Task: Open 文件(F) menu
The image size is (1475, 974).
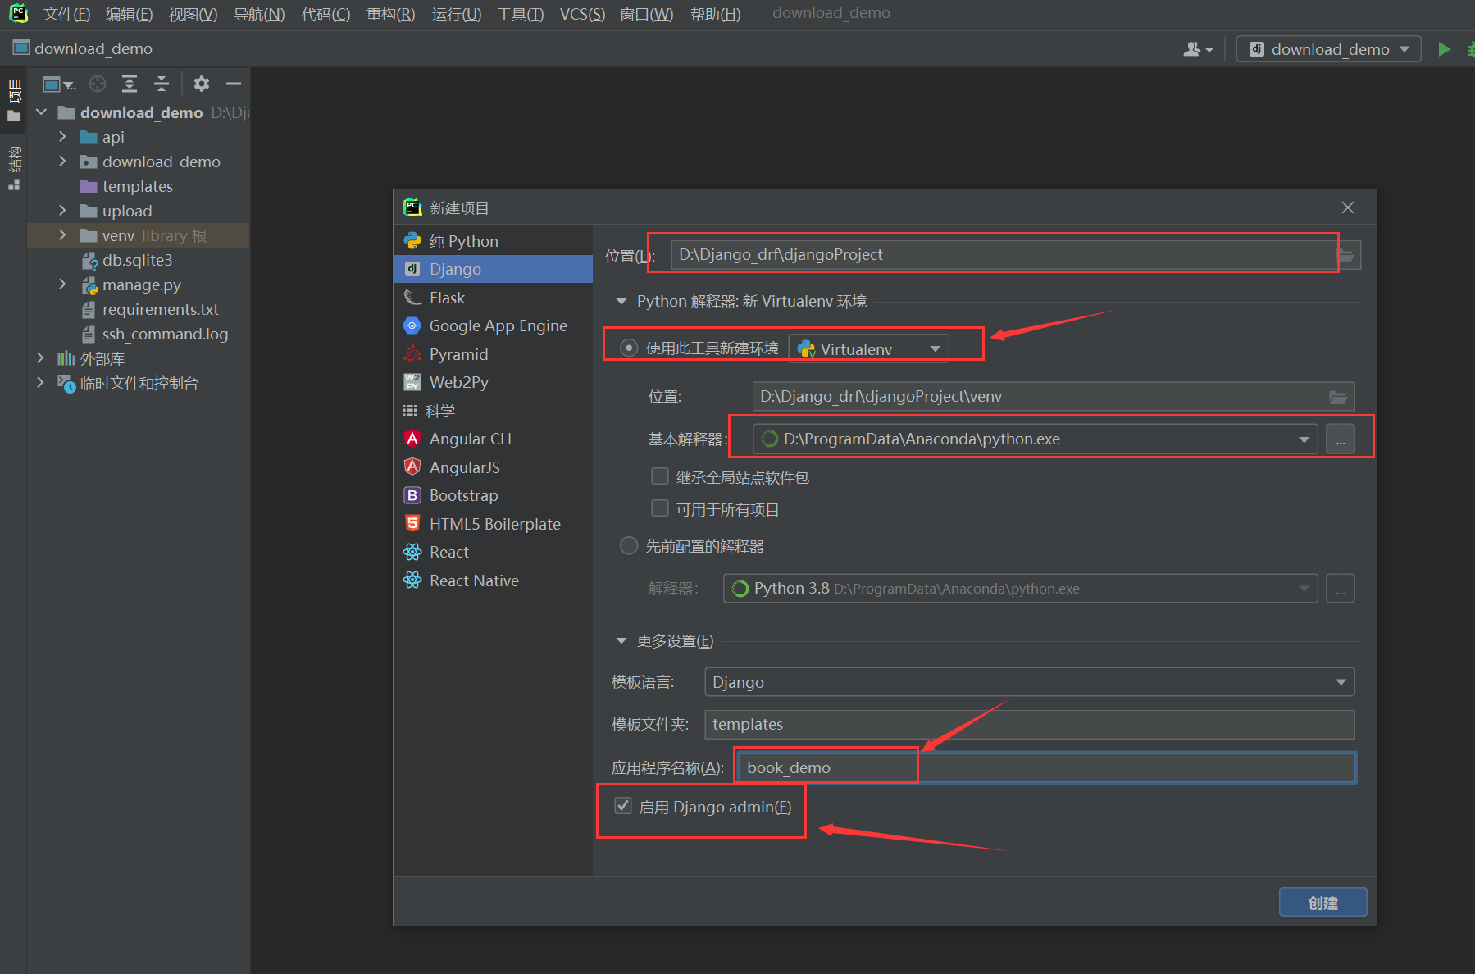Action: click(67, 14)
